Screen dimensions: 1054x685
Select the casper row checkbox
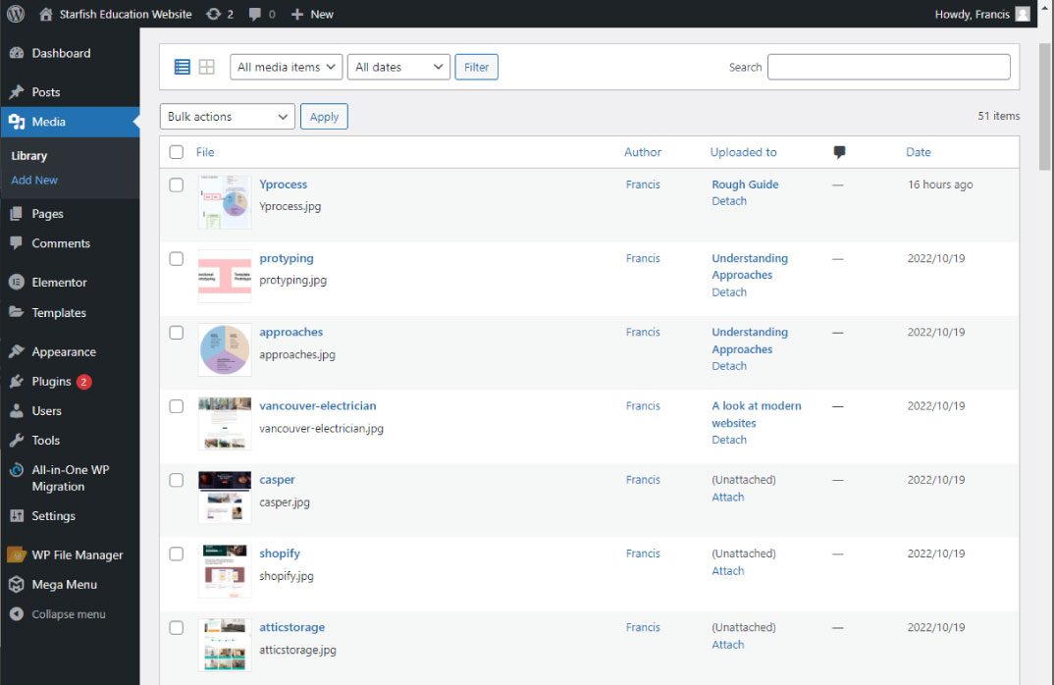tap(177, 480)
